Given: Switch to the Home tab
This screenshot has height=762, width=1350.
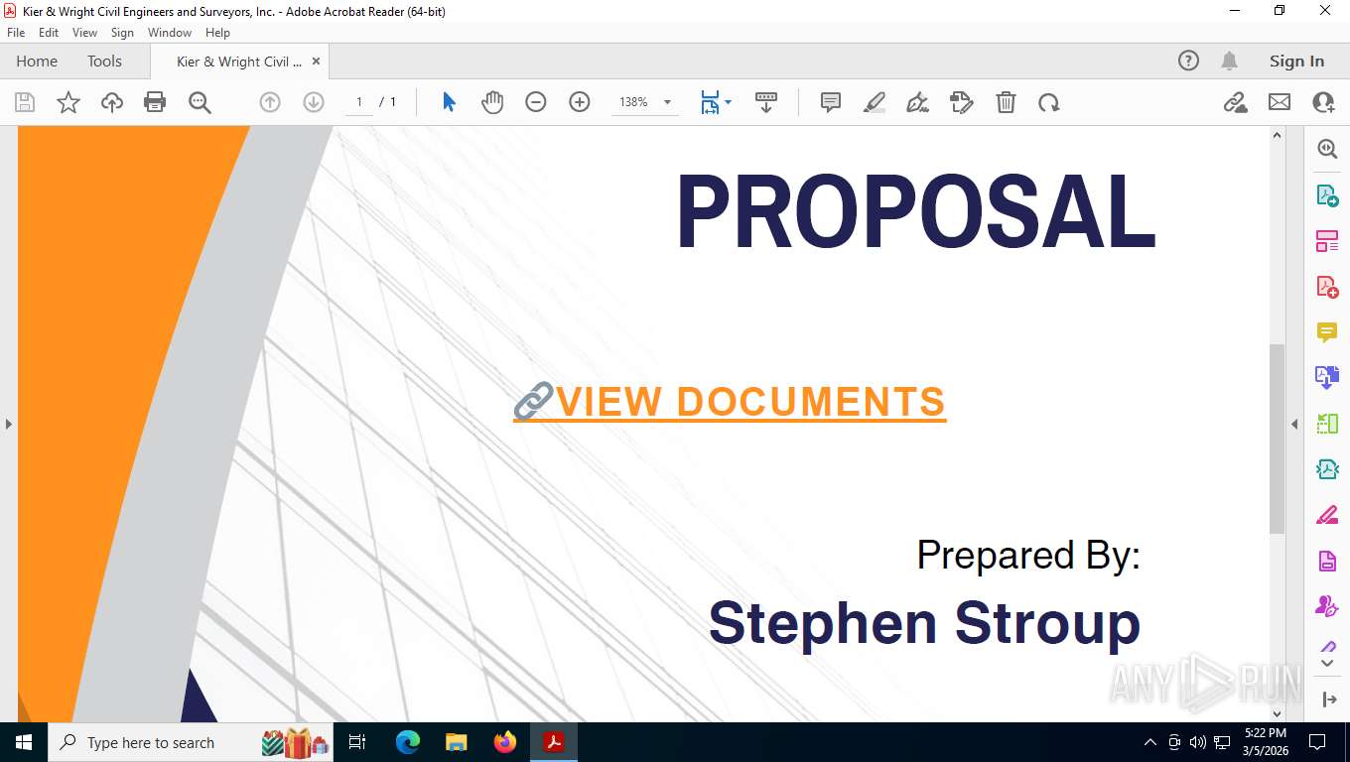Looking at the screenshot, I should (37, 62).
